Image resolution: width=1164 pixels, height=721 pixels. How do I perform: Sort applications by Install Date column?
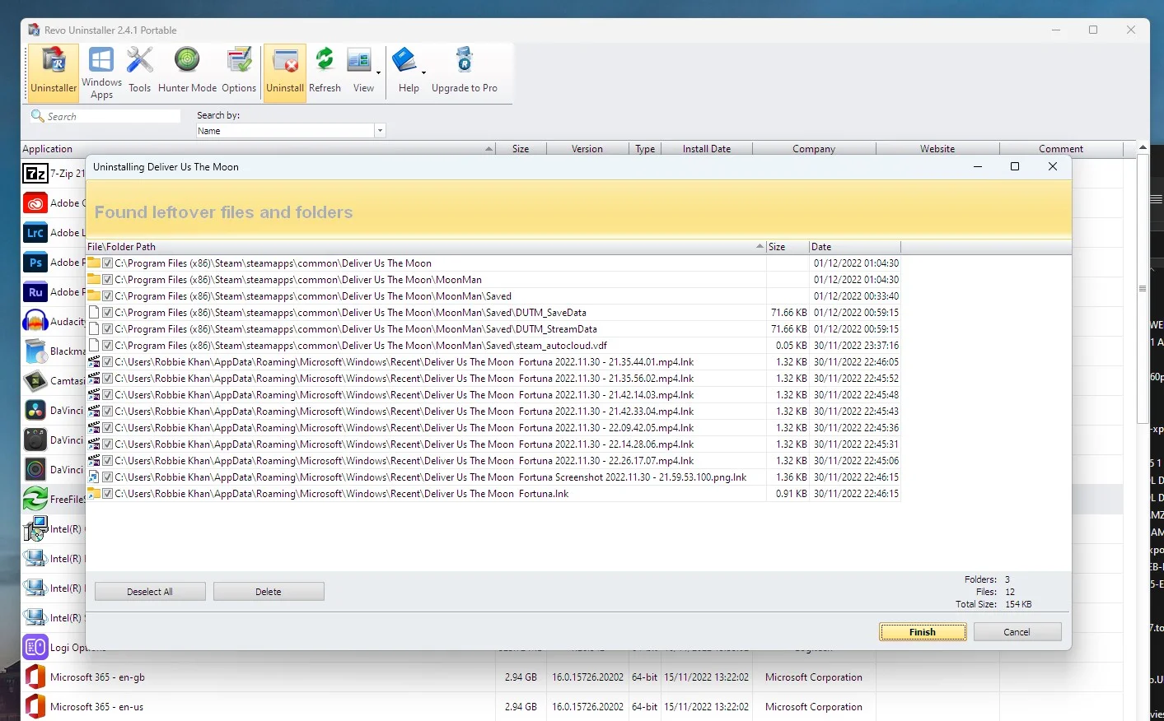coord(707,149)
